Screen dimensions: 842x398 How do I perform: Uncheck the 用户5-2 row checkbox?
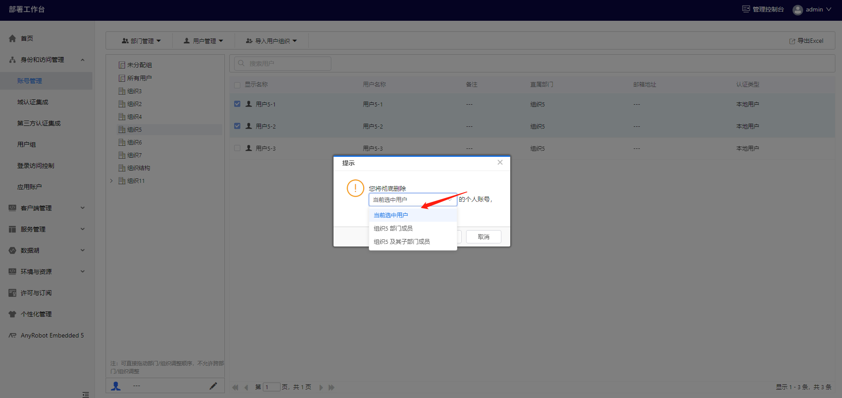237,126
